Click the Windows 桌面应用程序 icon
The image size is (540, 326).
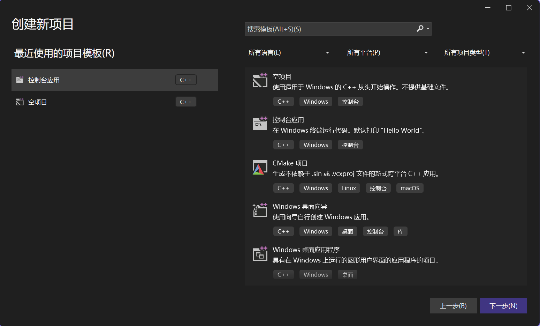pos(260,253)
